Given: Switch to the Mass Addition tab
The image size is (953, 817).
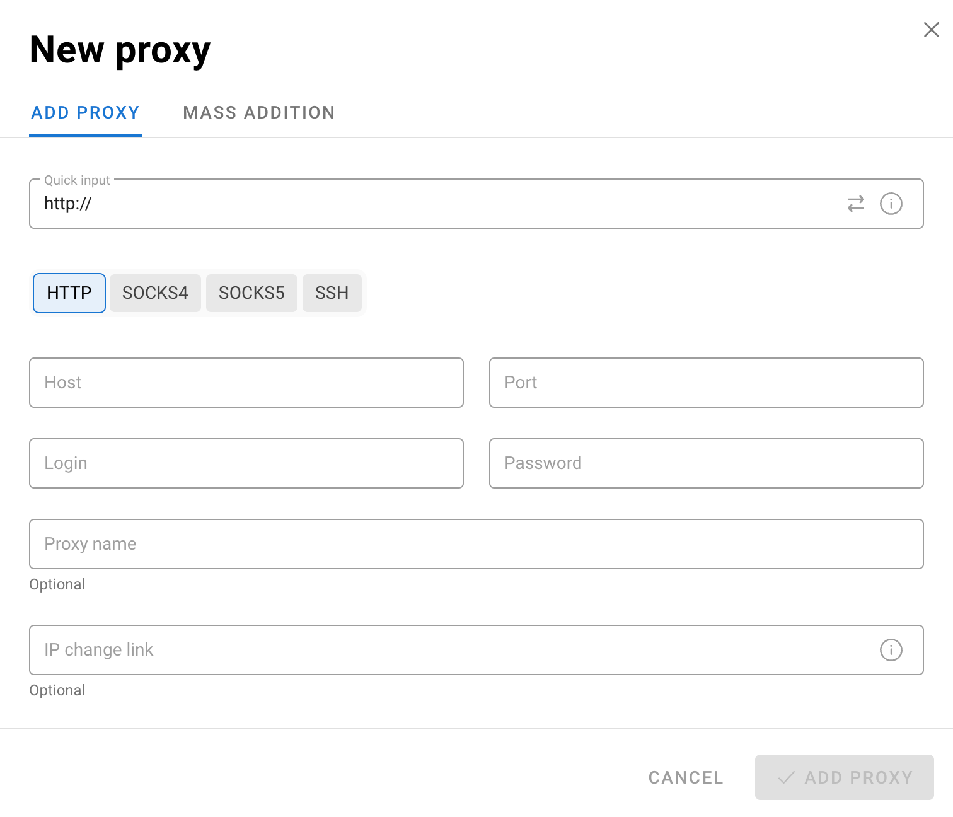Looking at the screenshot, I should tap(258, 113).
